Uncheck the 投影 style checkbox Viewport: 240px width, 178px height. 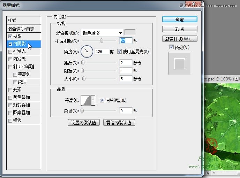tap(10, 36)
